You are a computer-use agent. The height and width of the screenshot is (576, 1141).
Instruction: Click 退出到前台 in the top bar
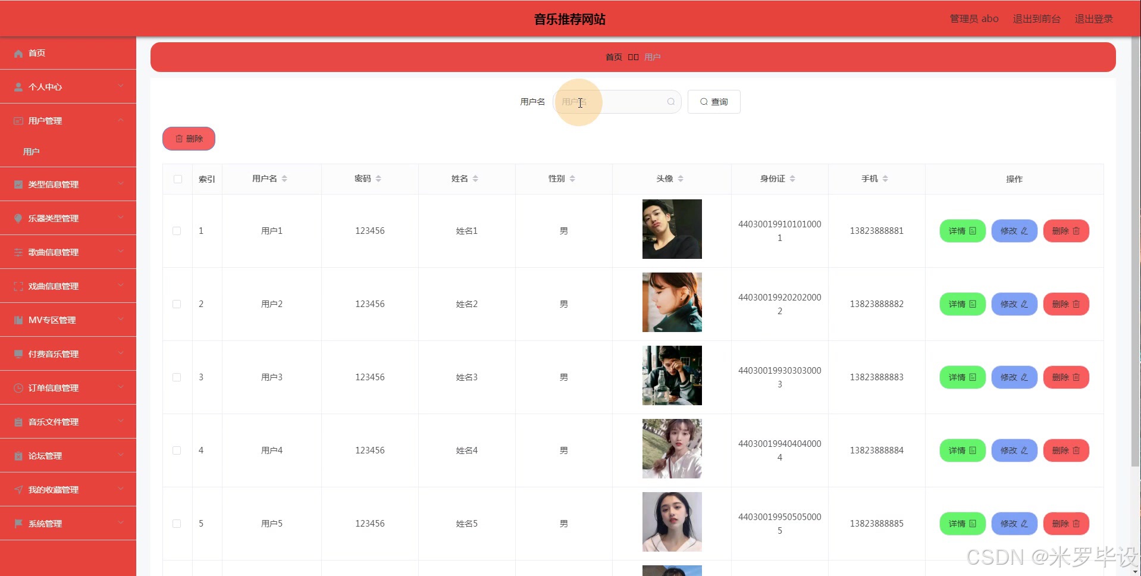pyautogui.click(x=1036, y=19)
